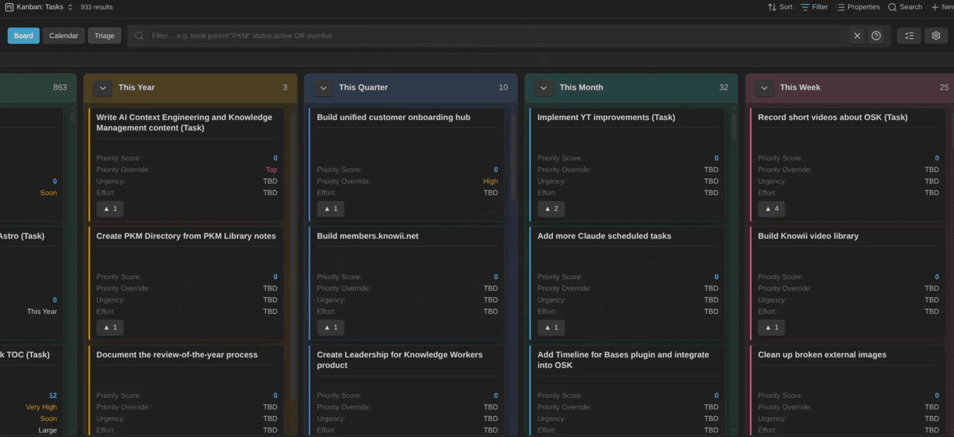The height and width of the screenshot is (437, 954).
Task: Open the Kanban: Tasks view switcher
Action: [x=39, y=7]
